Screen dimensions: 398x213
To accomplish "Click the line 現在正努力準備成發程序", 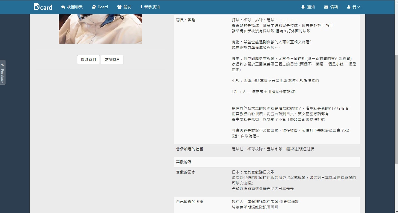I will 256,48.
